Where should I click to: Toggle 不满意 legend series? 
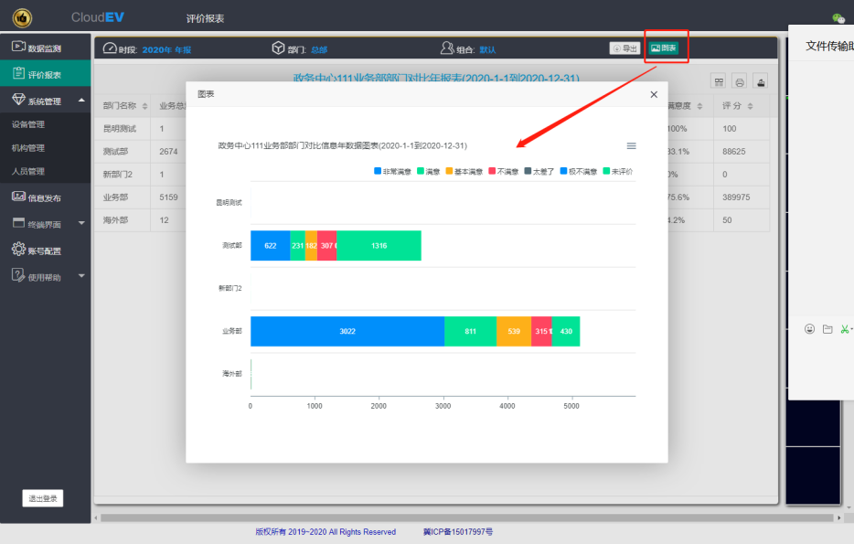tap(503, 172)
